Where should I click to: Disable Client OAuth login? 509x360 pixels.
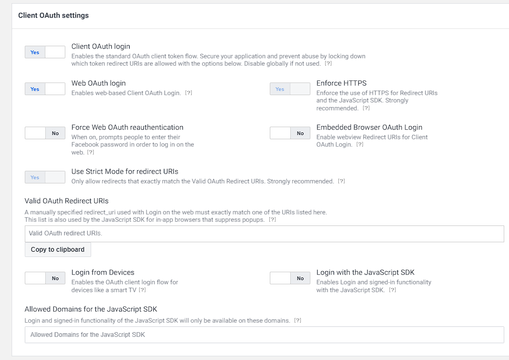54,52
